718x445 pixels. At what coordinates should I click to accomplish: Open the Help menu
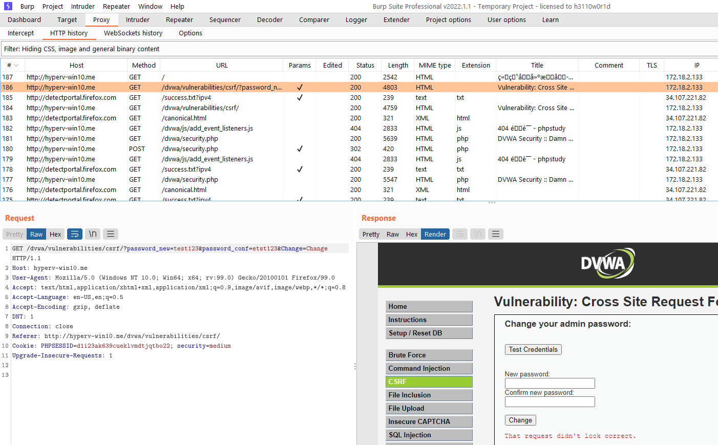click(177, 6)
